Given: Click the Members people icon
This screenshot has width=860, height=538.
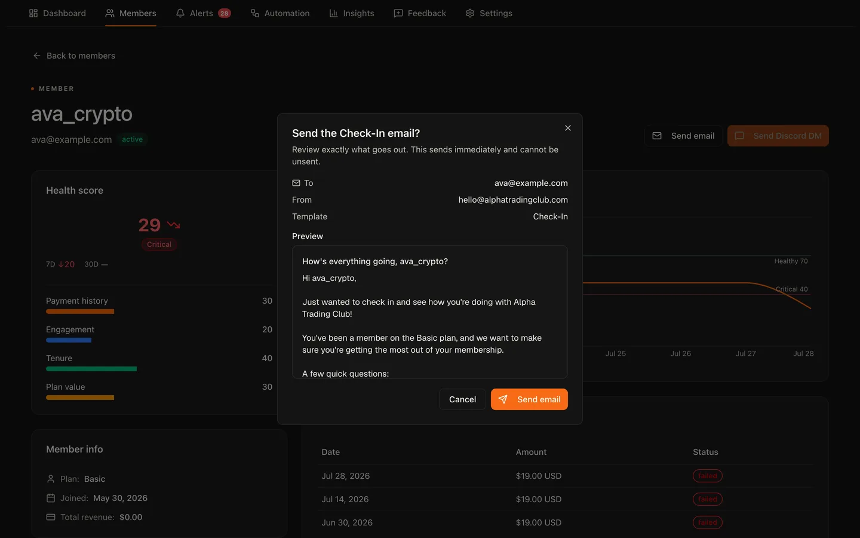Looking at the screenshot, I should (110, 13).
